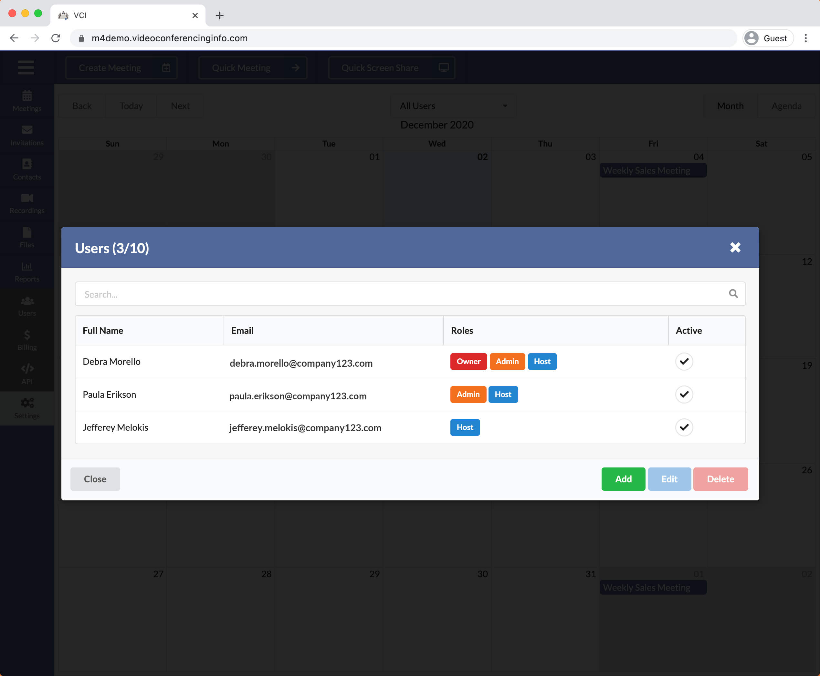
Task: Click Host role badge for Debra Morello
Action: (542, 361)
